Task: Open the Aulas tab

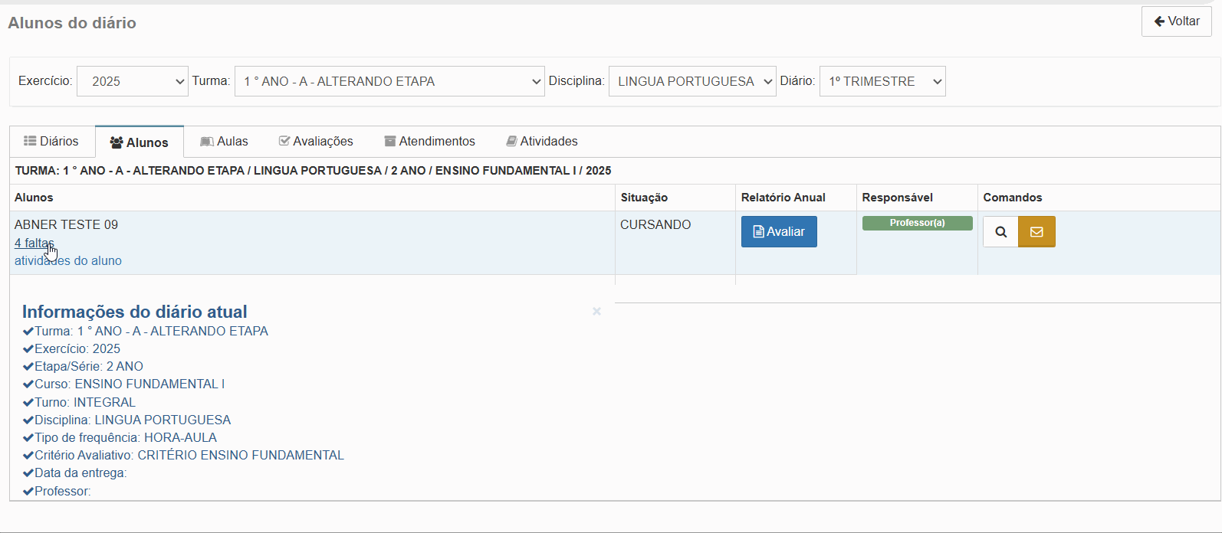Action: tap(224, 141)
